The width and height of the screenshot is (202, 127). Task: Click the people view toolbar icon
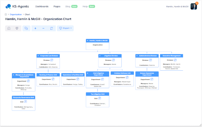pyautogui.click(x=17, y=28)
